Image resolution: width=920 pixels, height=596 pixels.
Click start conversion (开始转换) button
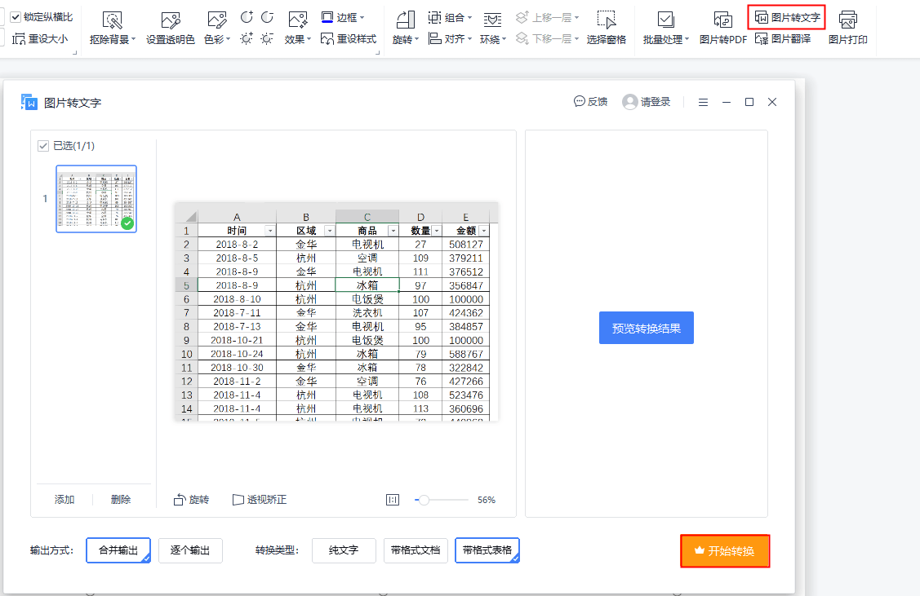click(725, 551)
